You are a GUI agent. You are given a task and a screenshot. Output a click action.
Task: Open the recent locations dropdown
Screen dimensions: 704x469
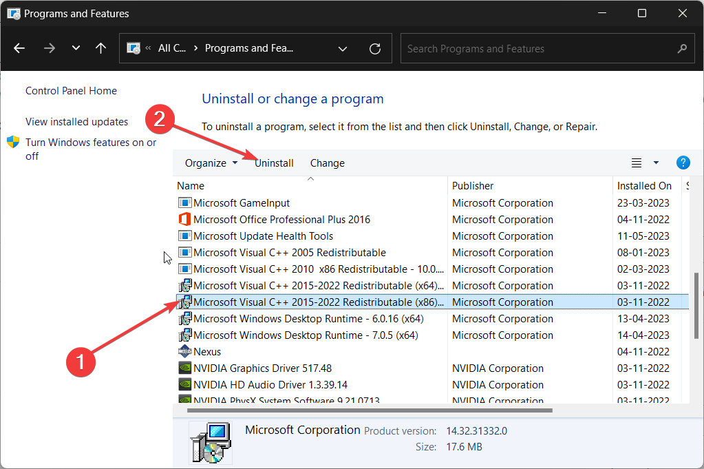(76, 48)
